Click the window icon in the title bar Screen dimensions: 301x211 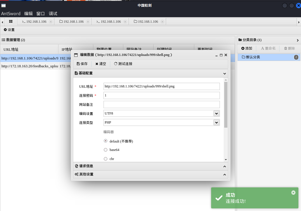point(3,5)
